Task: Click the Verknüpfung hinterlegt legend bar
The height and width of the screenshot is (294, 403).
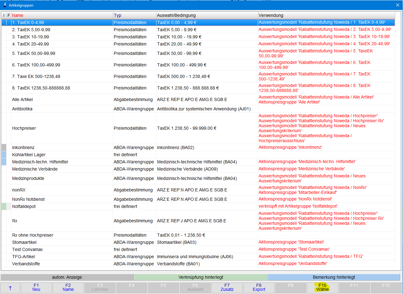Action: coord(201,277)
